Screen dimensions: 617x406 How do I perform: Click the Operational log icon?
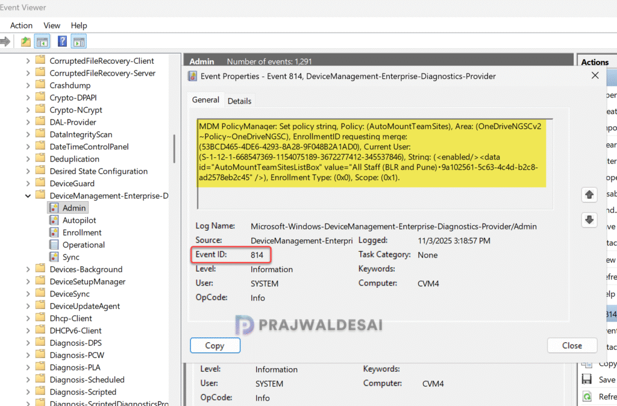pyautogui.click(x=54, y=245)
